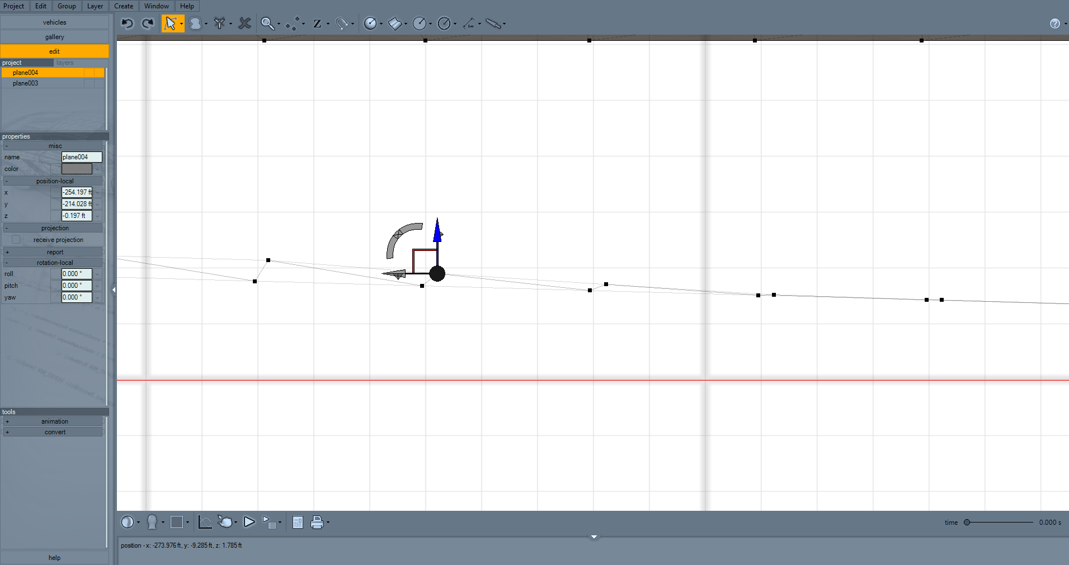This screenshot has height=565, width=1069.
Task: Click the head-shaped view icon
Action: point(152,522)
